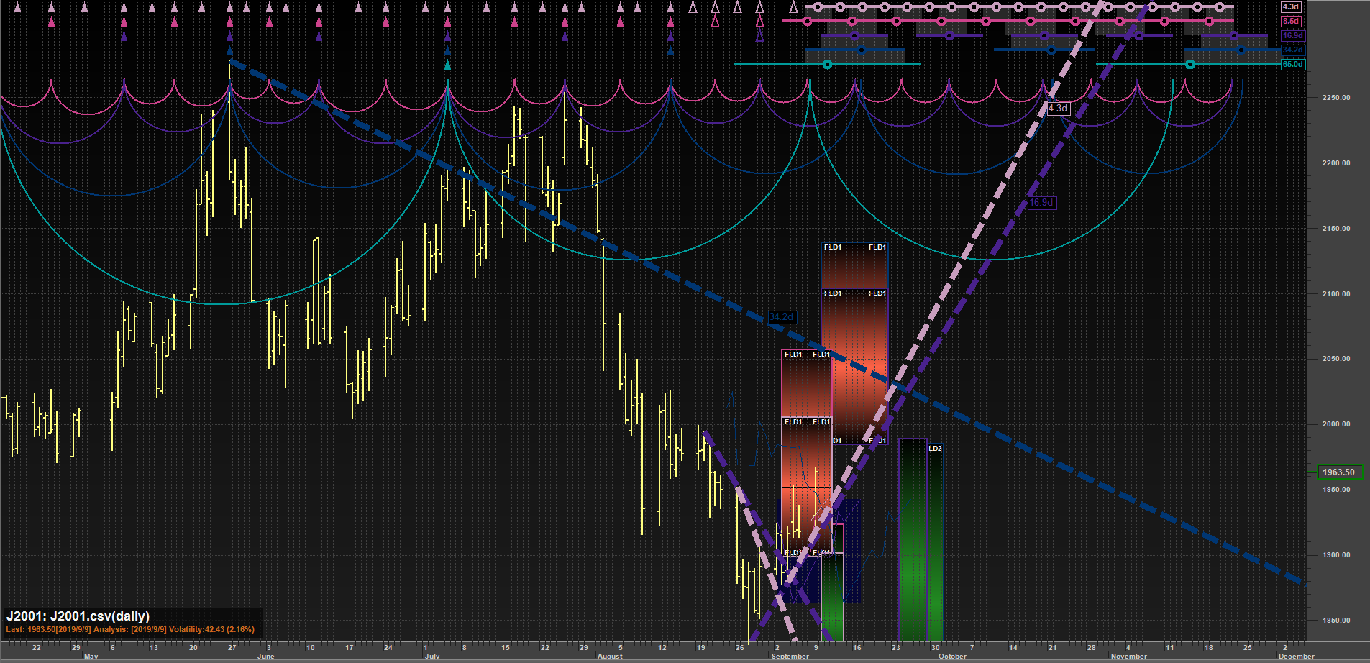Click the November label on the date axis
This screenshot has height=663, width=1370.
[x=1129, y=657]
